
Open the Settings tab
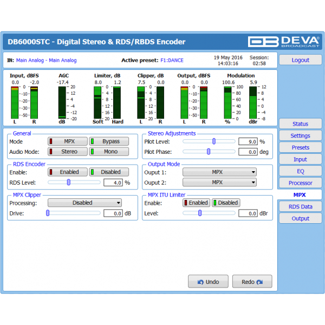tap(300, 135)
